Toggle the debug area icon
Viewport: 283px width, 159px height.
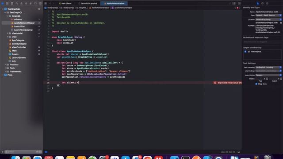239,152
